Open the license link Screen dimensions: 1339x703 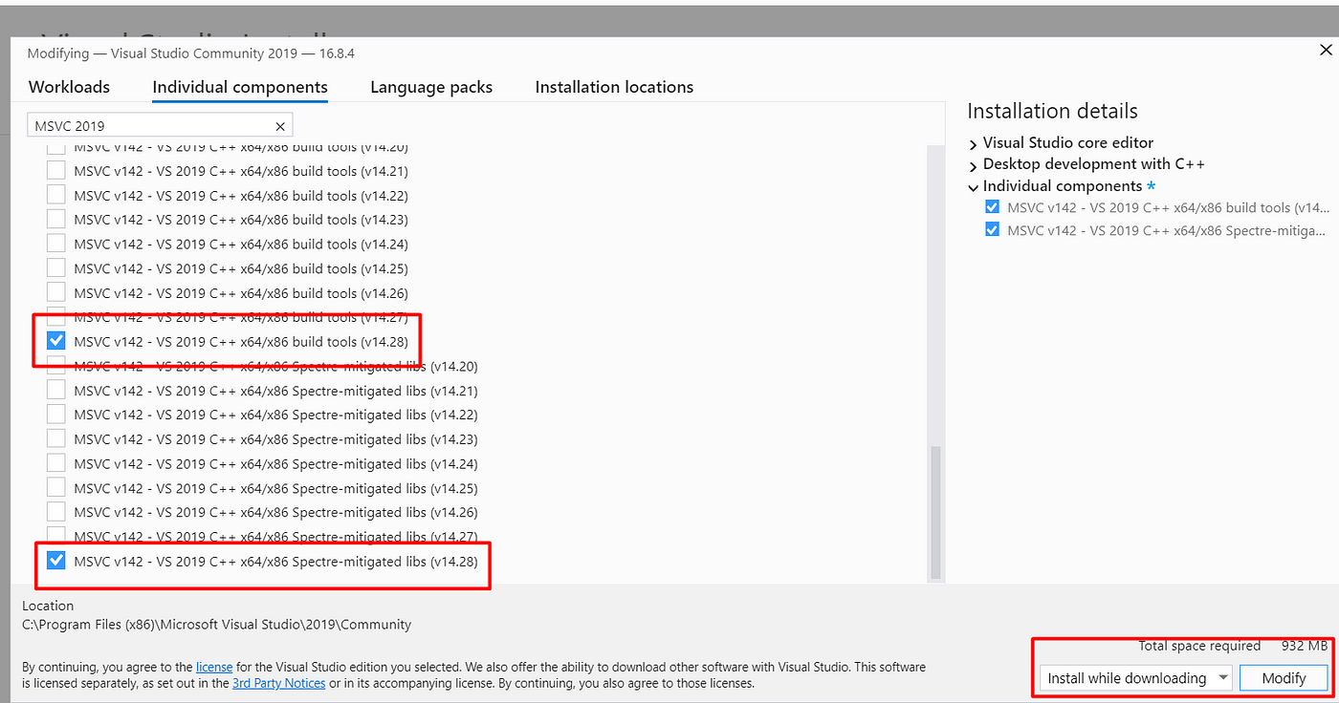pos(214,667)
